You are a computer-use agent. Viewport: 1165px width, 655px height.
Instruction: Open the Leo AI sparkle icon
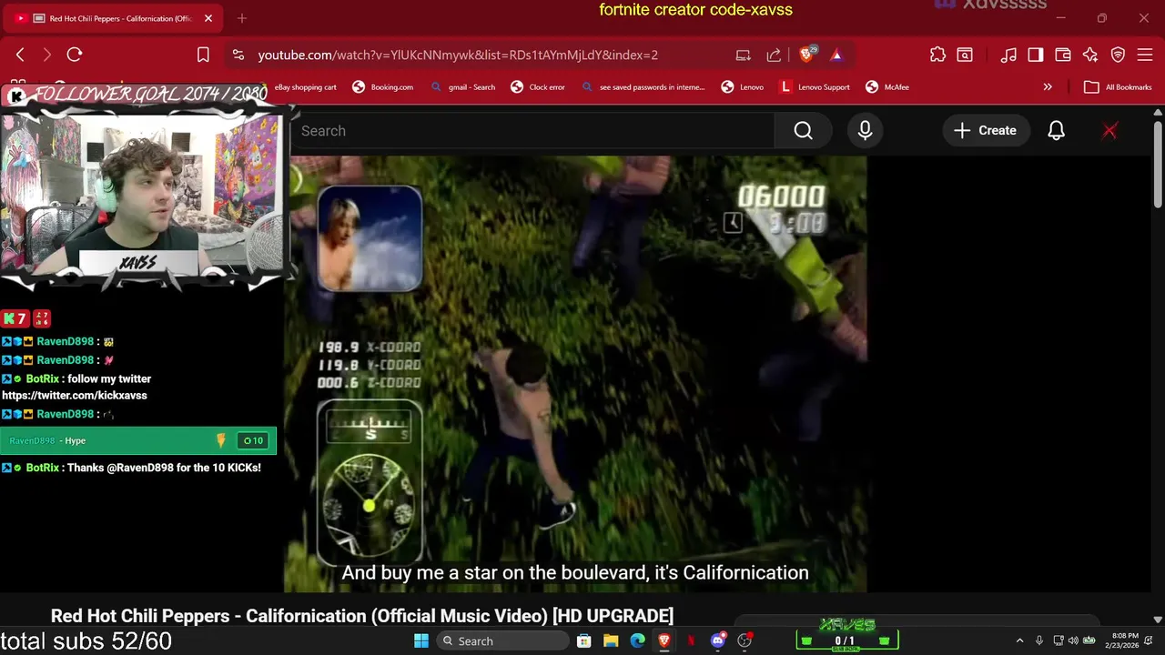pyautogui.click(x=1090, y=55)
